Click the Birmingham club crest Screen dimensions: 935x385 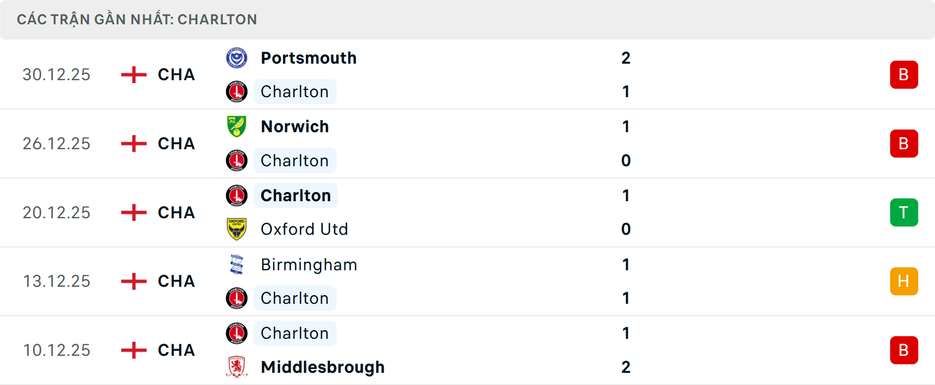237,264
